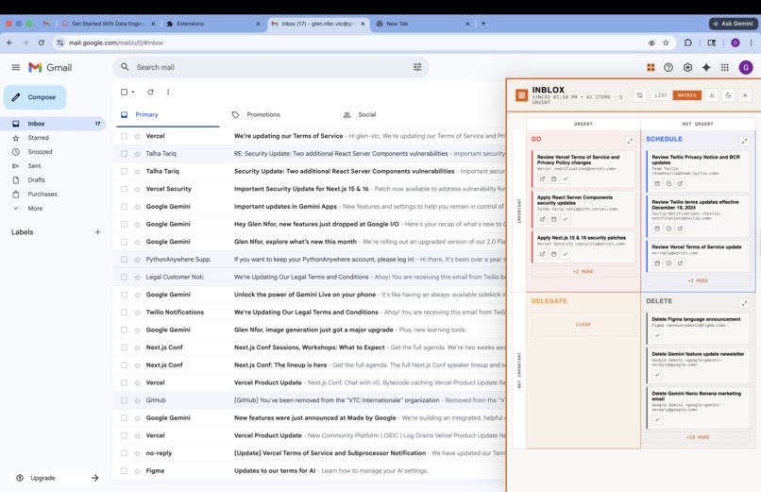
Task: Open select-all dropdown arrow
Action: [x=133, y=93]
